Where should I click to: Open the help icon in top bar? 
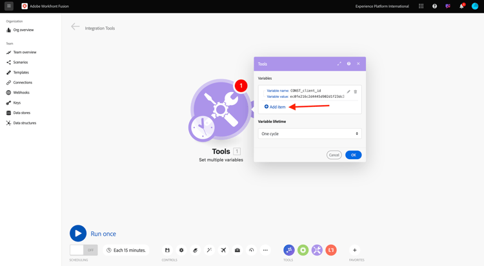[434, 6]
